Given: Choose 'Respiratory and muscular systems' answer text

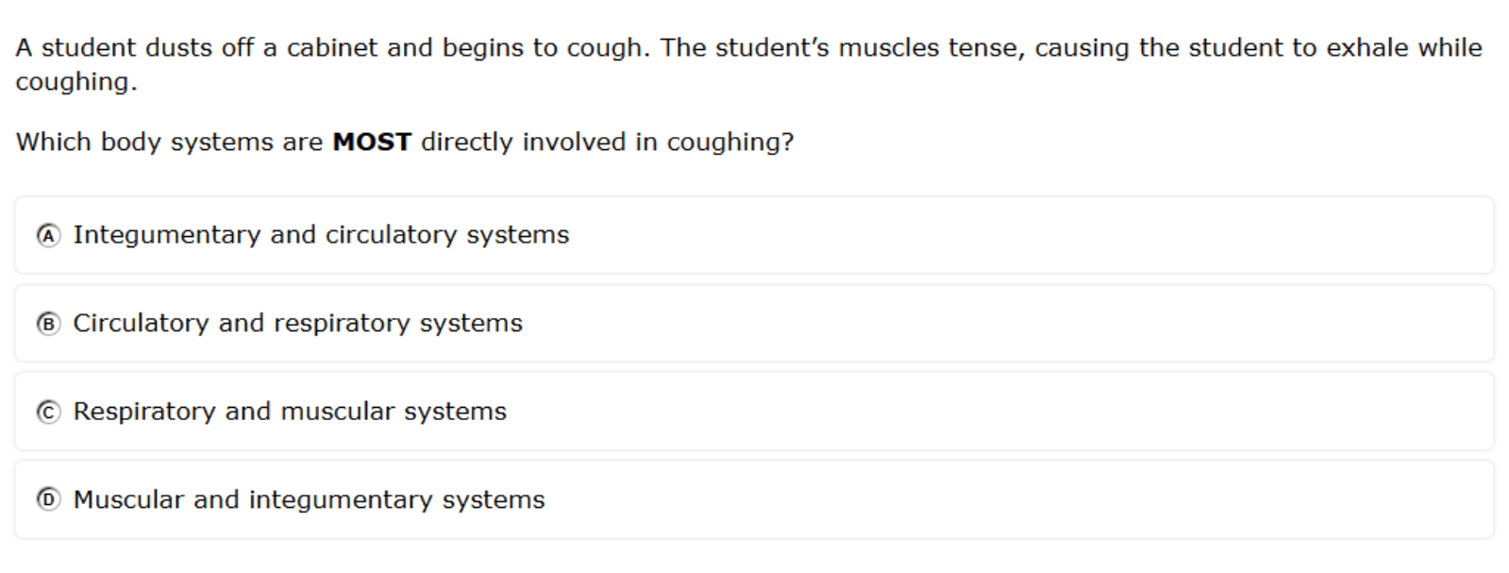Looking at the screenshot, I should (x=290, y=412).
